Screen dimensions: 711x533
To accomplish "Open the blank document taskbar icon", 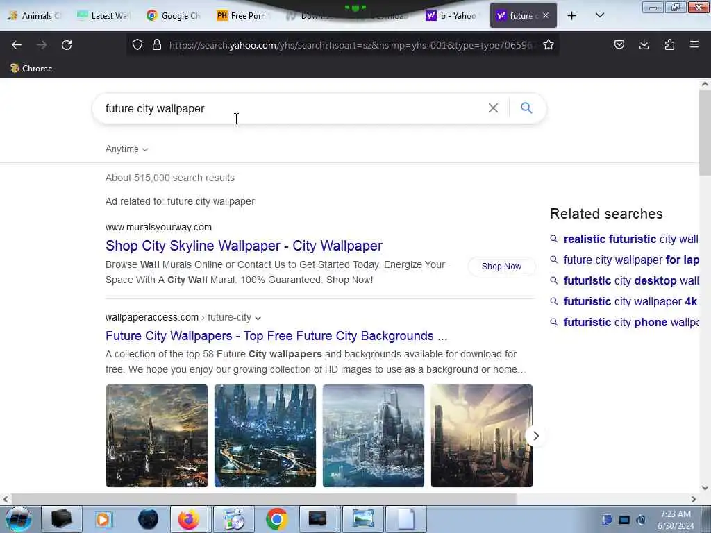I will click(x=405, y=519).
